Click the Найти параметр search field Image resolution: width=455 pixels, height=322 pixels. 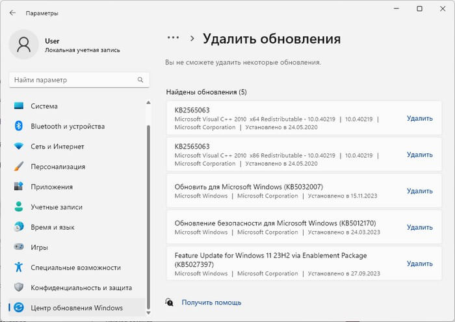71,80
